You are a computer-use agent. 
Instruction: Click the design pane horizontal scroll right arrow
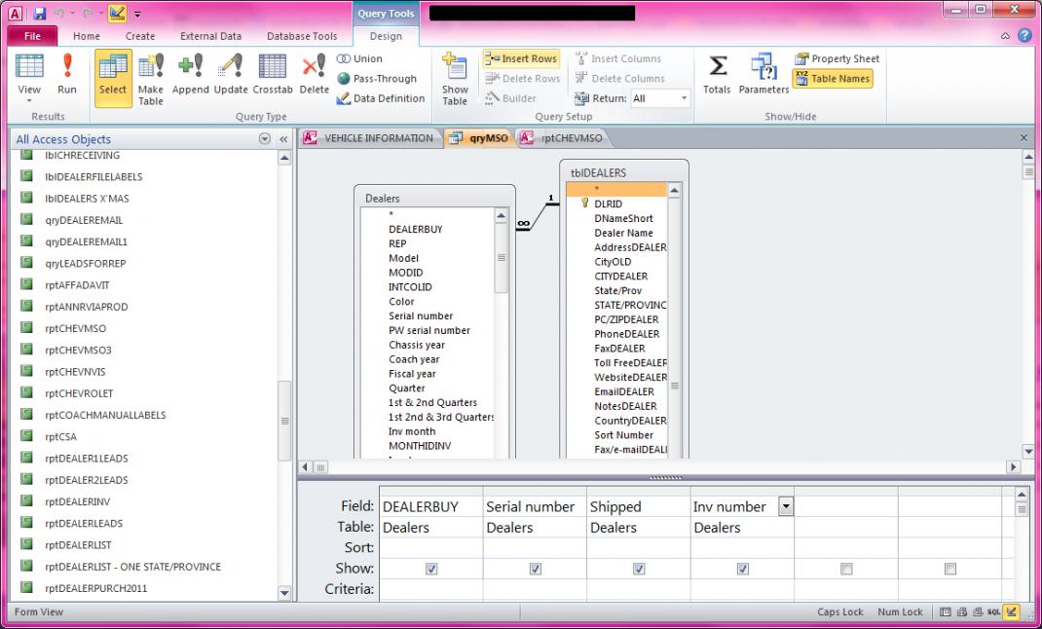pyautogui.click(x=1014, y=467)
